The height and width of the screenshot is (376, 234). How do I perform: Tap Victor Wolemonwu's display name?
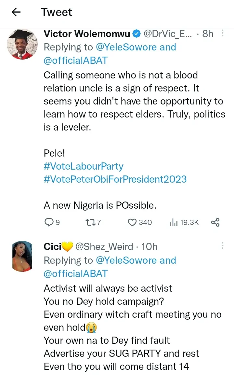[87, 34]
